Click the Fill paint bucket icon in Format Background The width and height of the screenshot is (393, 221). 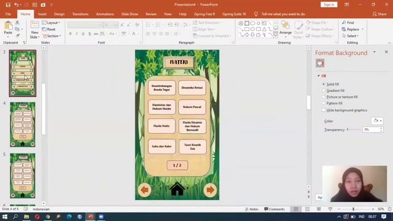tap(320, 63)
